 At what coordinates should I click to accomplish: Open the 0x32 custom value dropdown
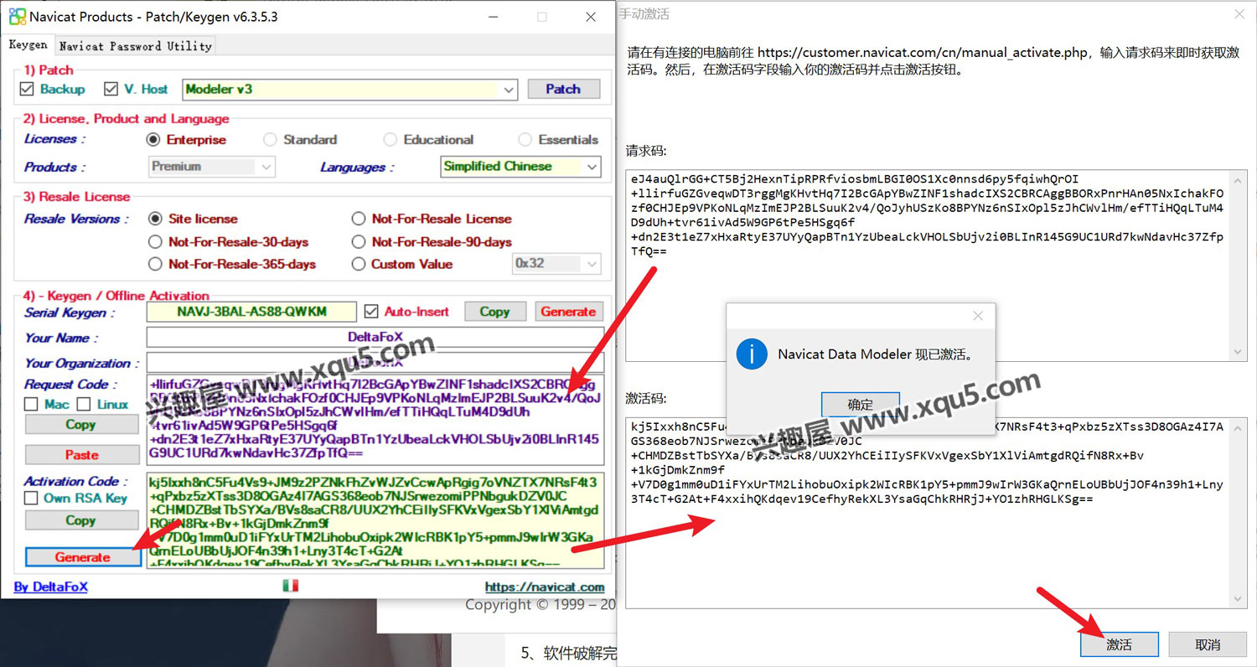coord(556,263)
